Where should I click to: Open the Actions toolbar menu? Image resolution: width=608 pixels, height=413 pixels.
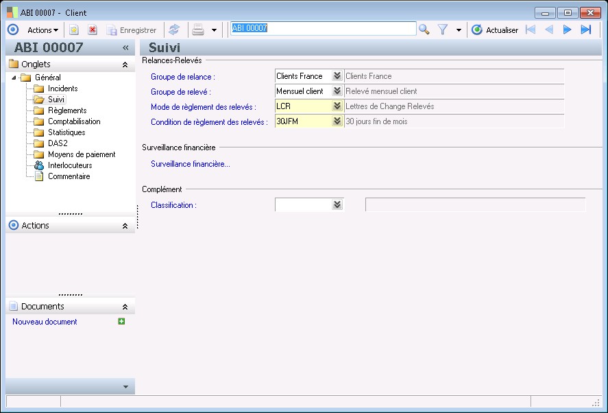tap(42, 30)
